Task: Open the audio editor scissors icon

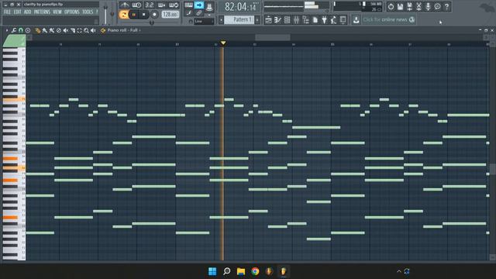Action: pos(418,6)
